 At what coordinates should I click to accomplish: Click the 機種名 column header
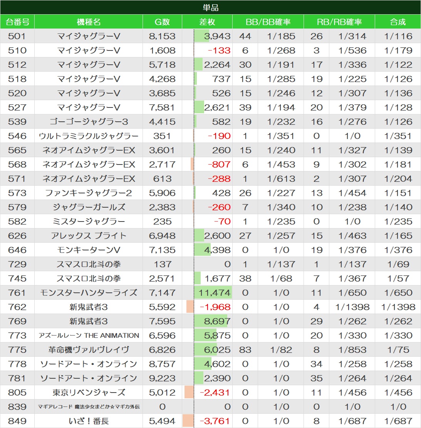[x=89, y=22]
